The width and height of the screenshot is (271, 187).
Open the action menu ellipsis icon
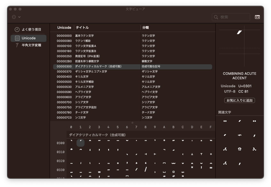point(14,17)
